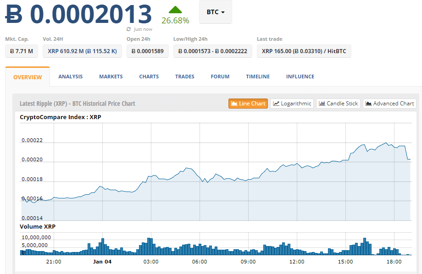Open the BTC currency dropdown
The image size is (422, 274).
[x=215, y=12]
